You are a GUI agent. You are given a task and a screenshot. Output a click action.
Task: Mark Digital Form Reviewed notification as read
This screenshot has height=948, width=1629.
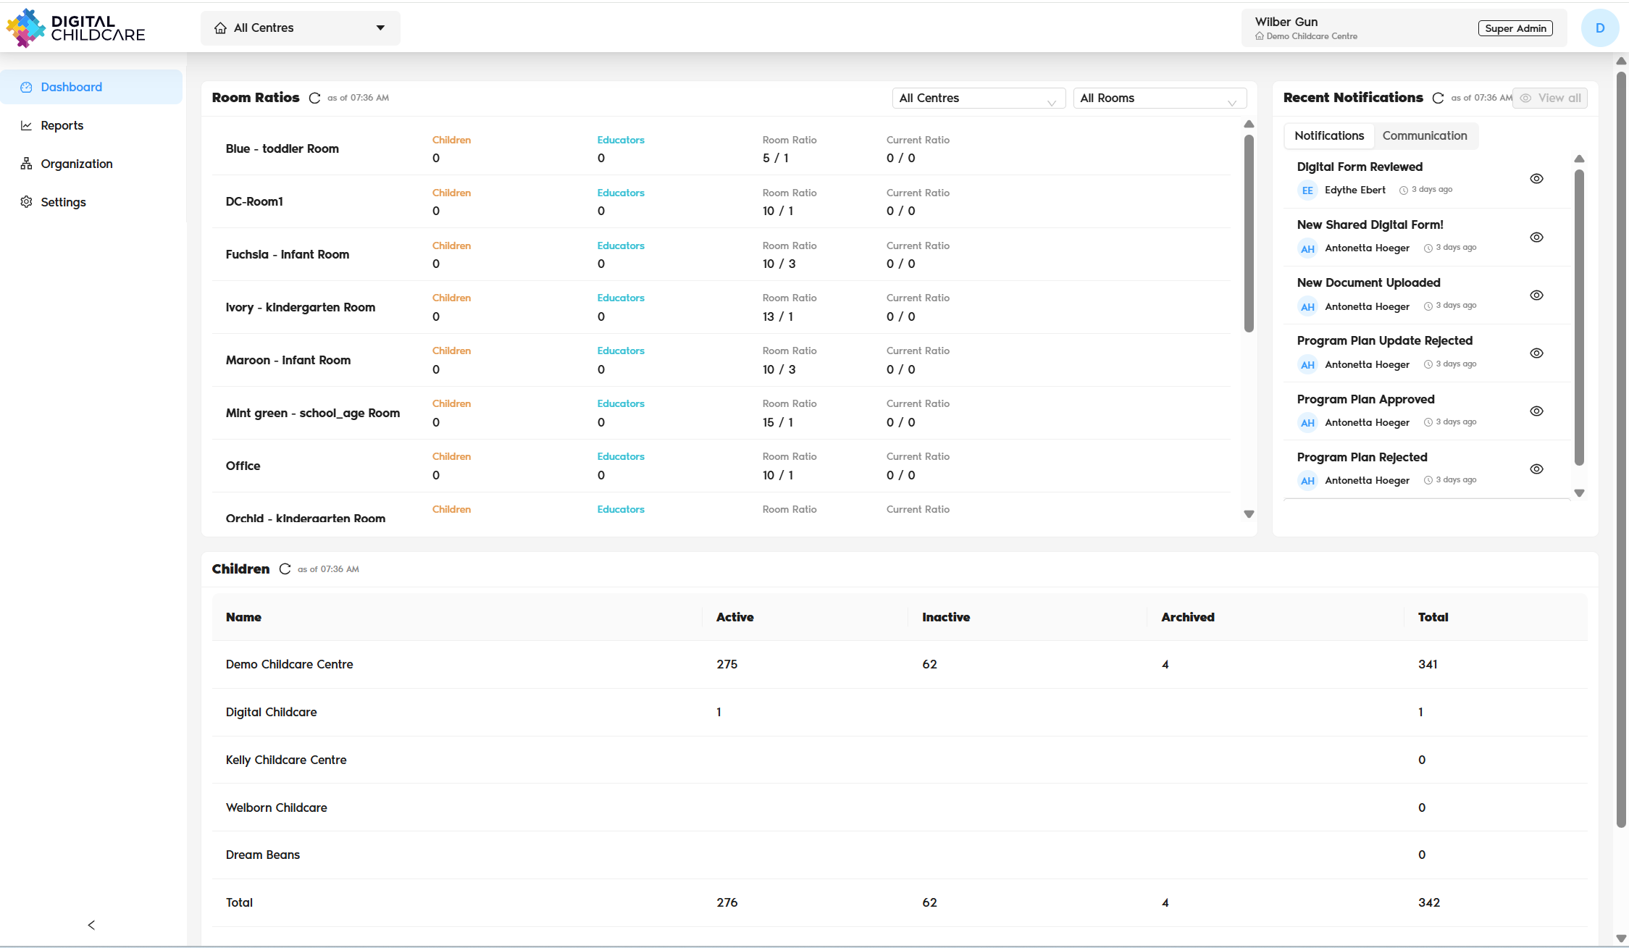(x=1537, y=178)
